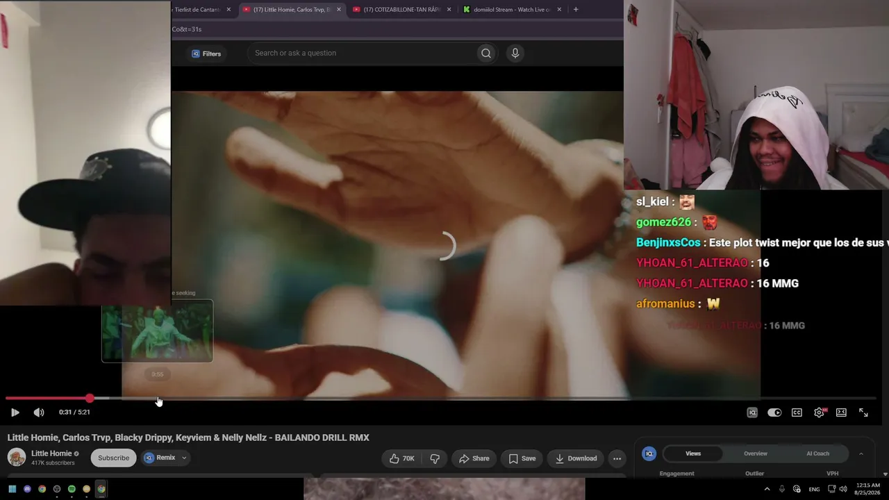The width and height of the screenshot is (889, 500).
Task: Focus the Search or ask a question field
Action: (361, 53)
